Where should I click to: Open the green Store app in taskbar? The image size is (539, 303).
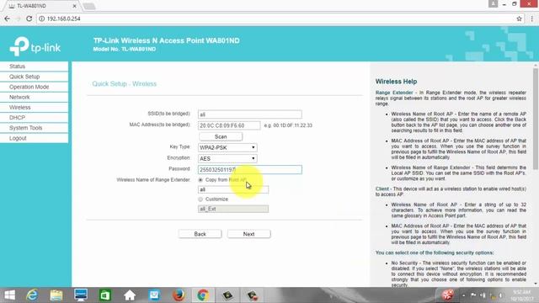[105, 295]
